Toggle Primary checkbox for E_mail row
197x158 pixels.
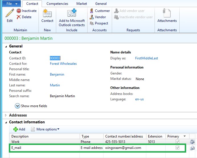click(177, 148)
